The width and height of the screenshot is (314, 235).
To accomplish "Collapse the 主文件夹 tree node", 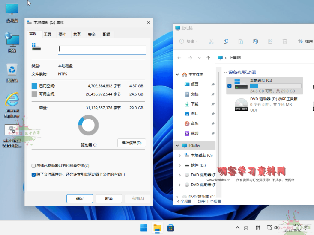I will (177, 74).
